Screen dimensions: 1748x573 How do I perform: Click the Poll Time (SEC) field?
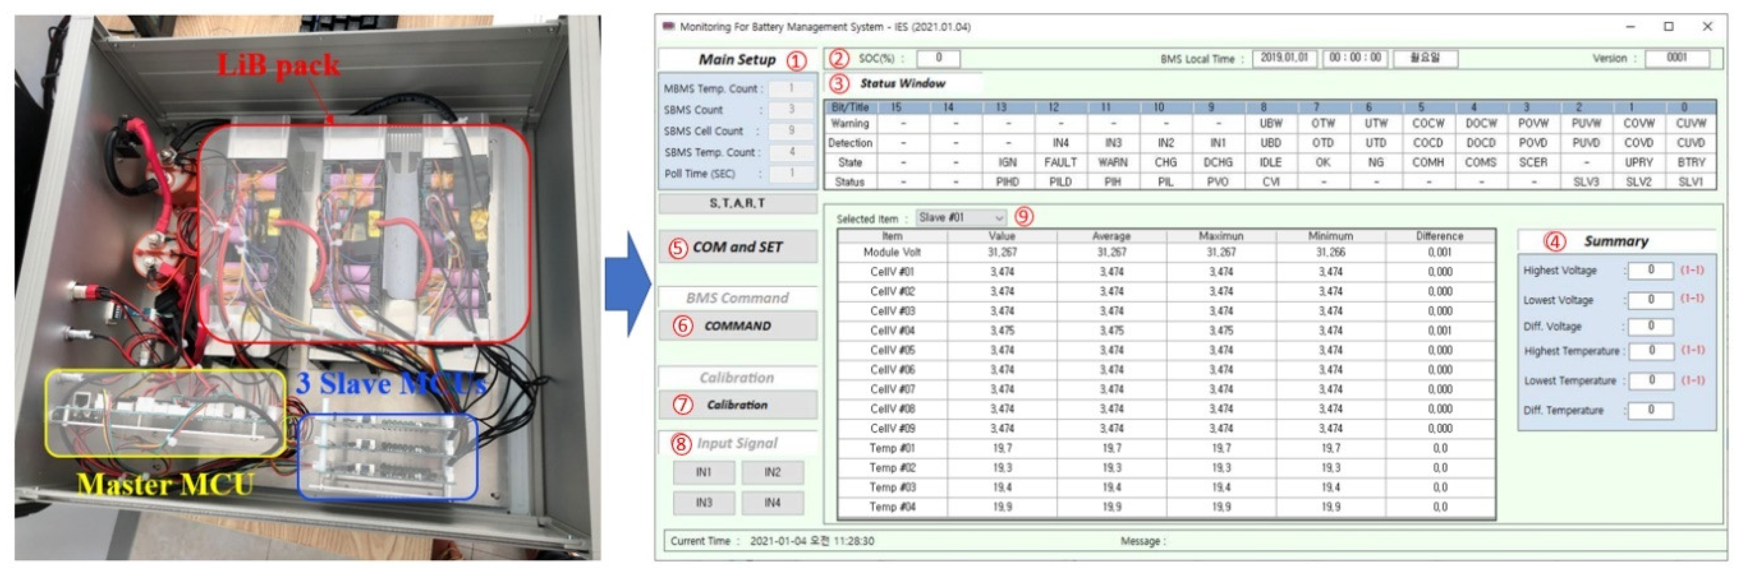[x=791, y=174]
